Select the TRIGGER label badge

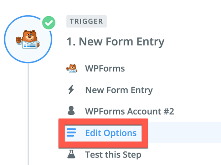(86, 21)
